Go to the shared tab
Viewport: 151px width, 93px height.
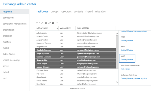tap(89, 12)
